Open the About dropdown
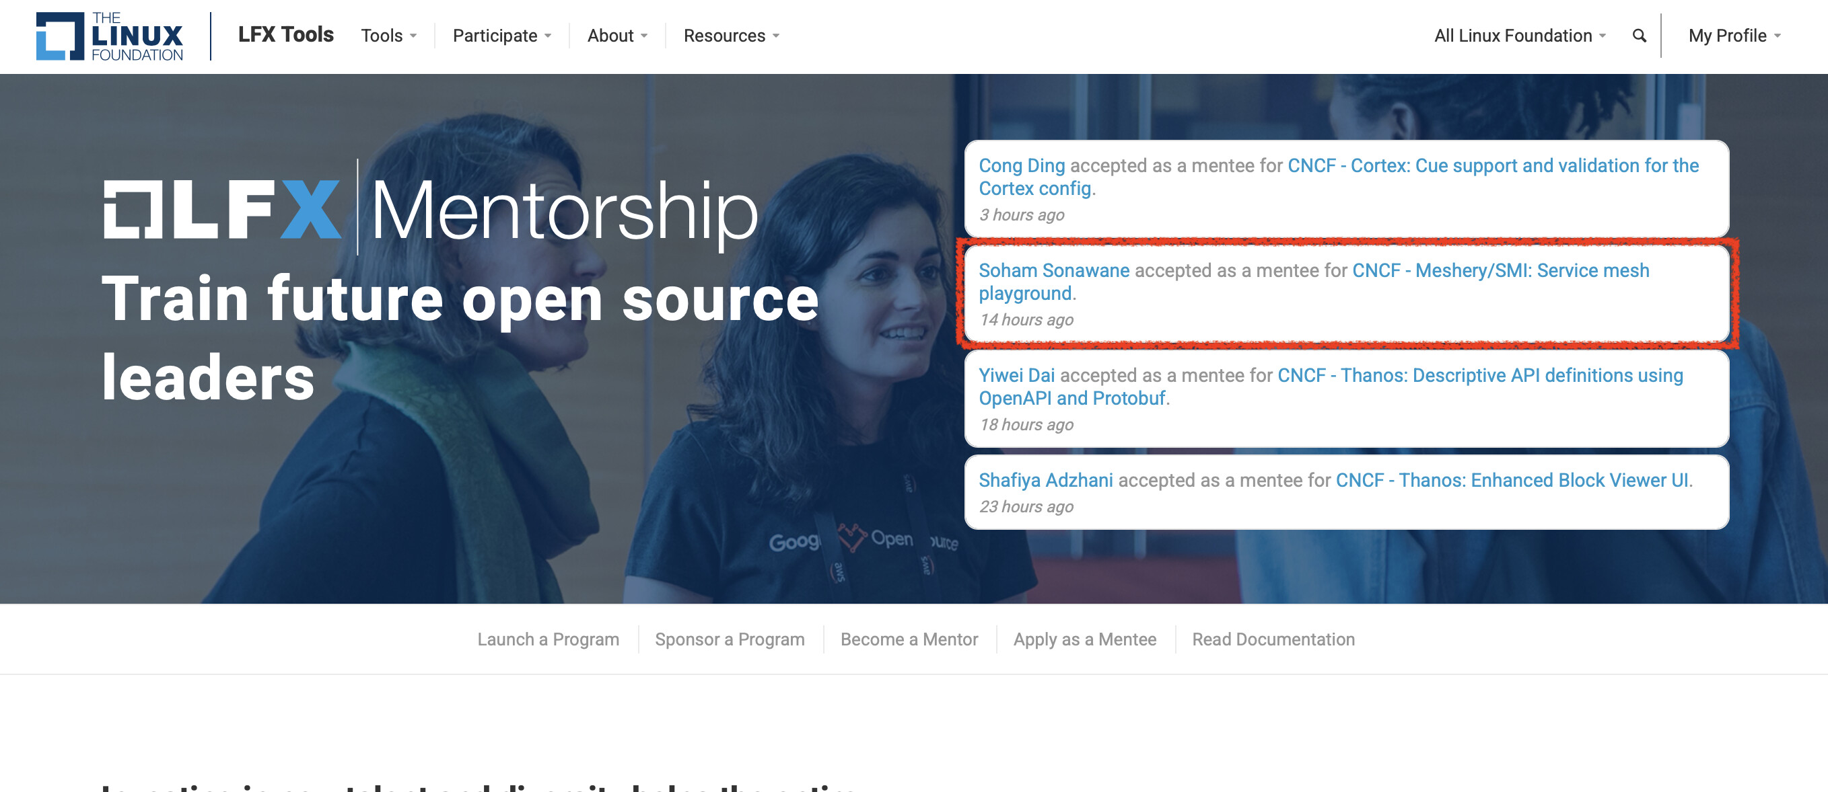 [x=617, y=36]
